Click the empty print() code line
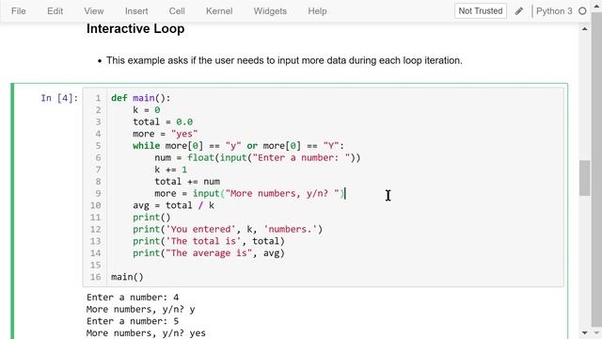The image size is (602, 339). [151, 218]
